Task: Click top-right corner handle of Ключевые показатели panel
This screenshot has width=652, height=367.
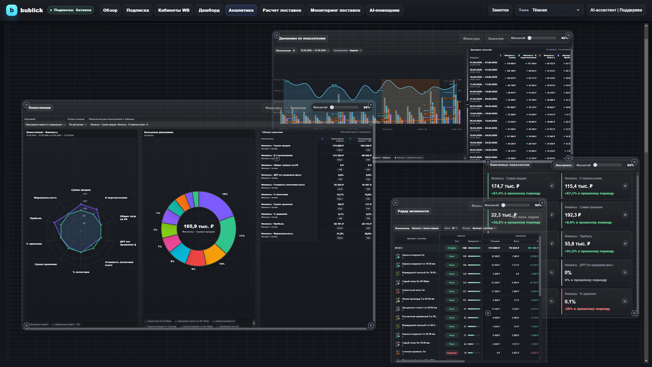Action: [634, 162]
